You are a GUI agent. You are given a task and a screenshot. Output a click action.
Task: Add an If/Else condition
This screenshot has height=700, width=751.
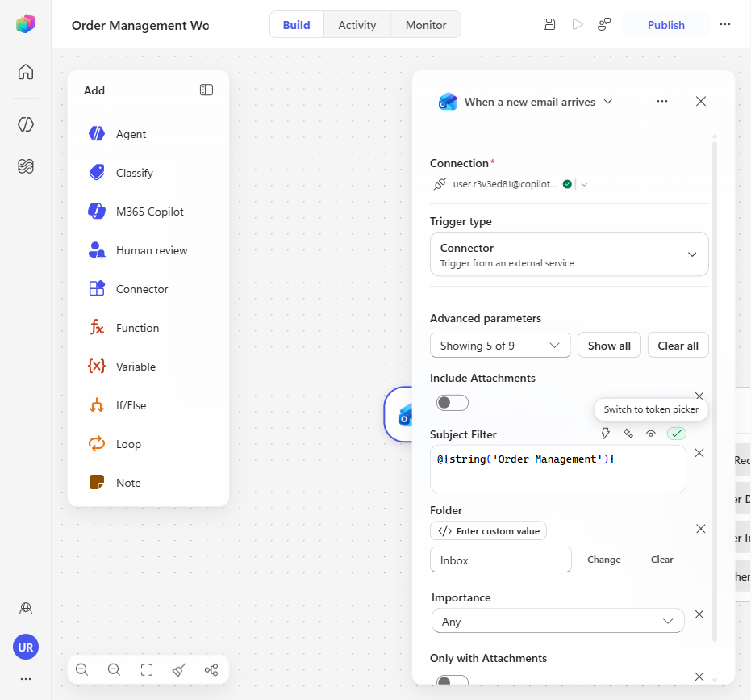coord(117,405)
